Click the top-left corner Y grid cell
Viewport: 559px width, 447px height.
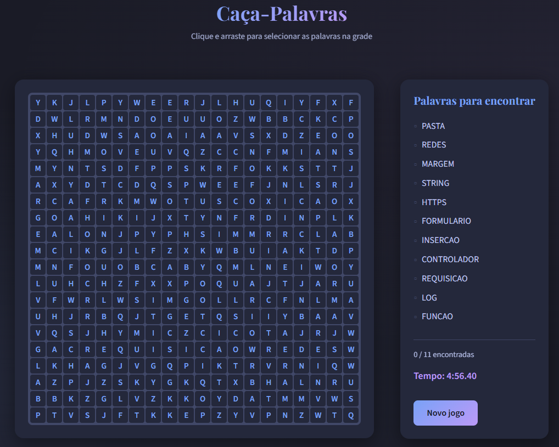pyautogui.click(x=38, y=103)
